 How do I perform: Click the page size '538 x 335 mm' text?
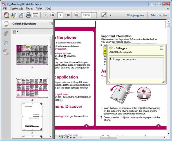click(x=67, y=137)
